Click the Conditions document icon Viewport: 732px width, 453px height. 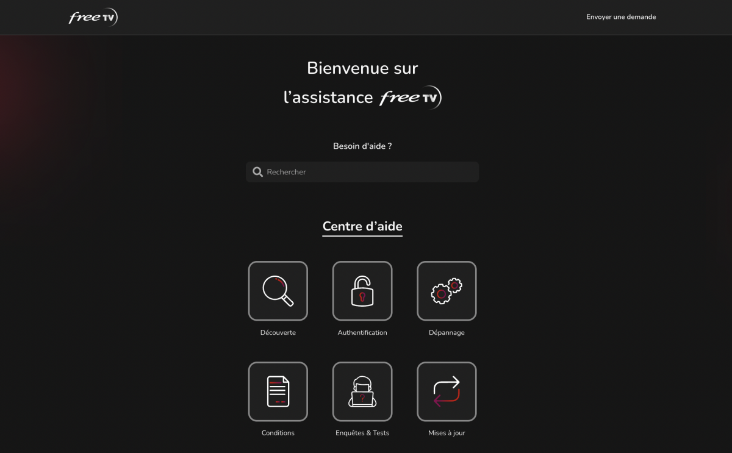[x=278, y=391]
